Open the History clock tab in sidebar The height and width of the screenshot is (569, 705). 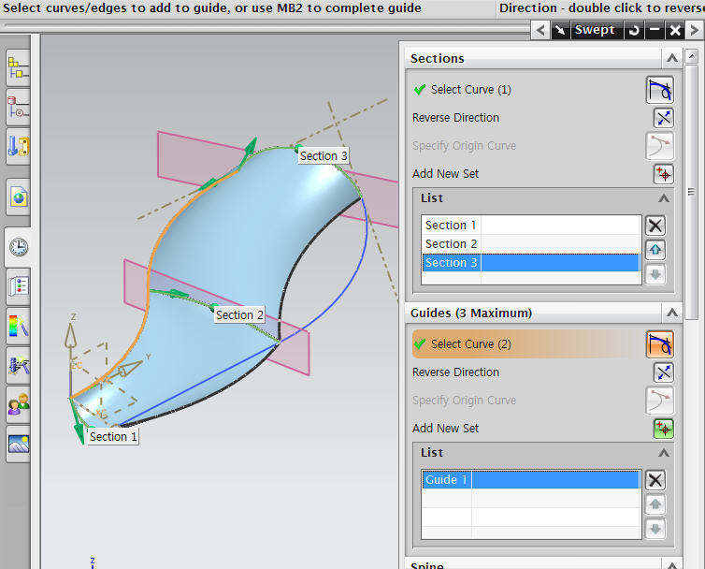tap(19, 247)
